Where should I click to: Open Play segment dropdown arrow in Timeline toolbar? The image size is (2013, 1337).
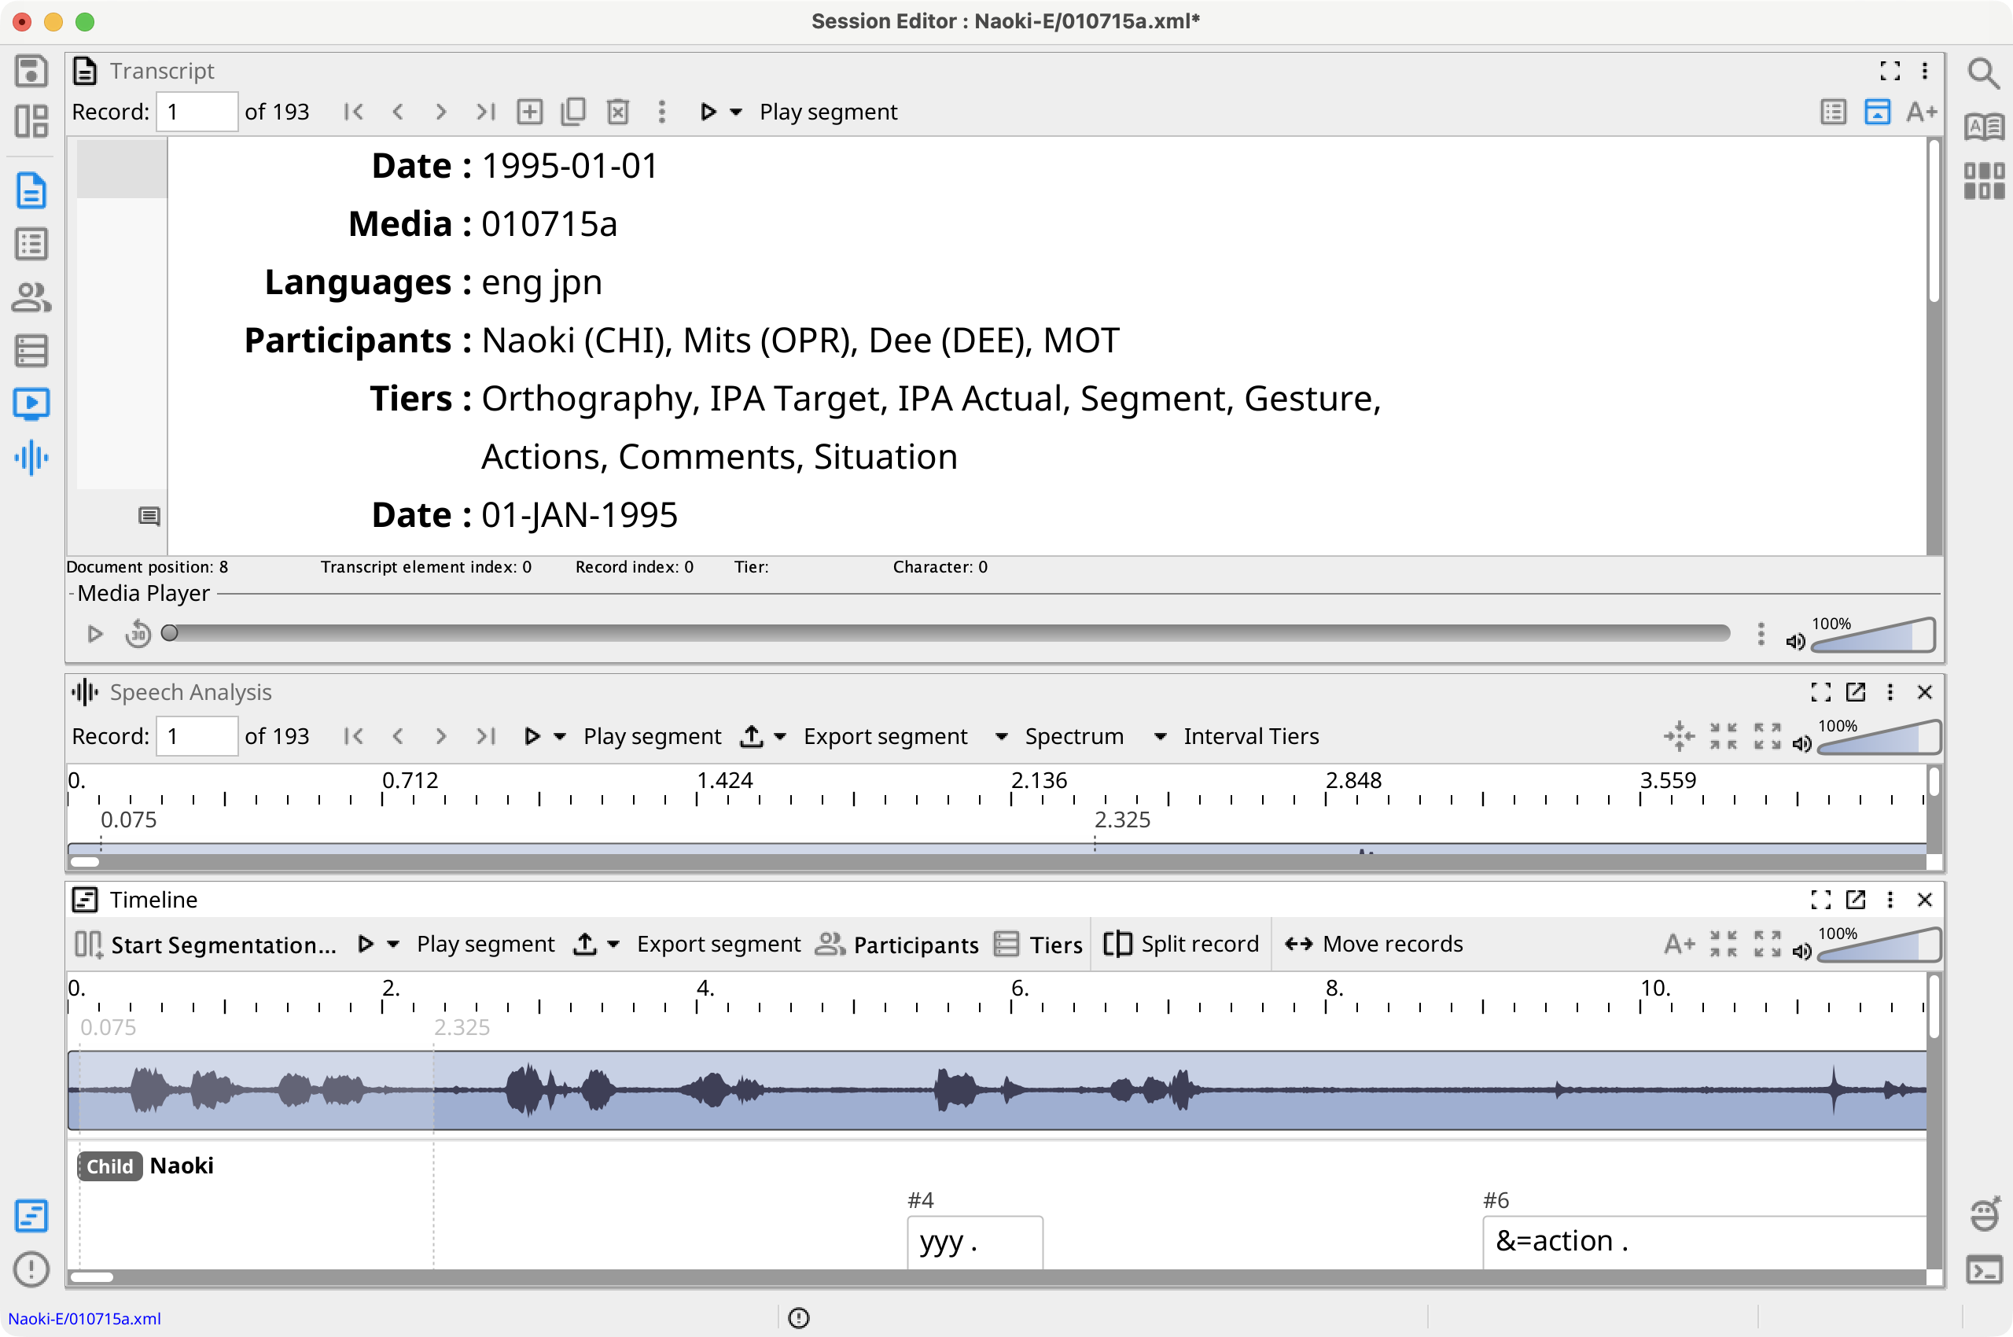(x=393, y=944)
